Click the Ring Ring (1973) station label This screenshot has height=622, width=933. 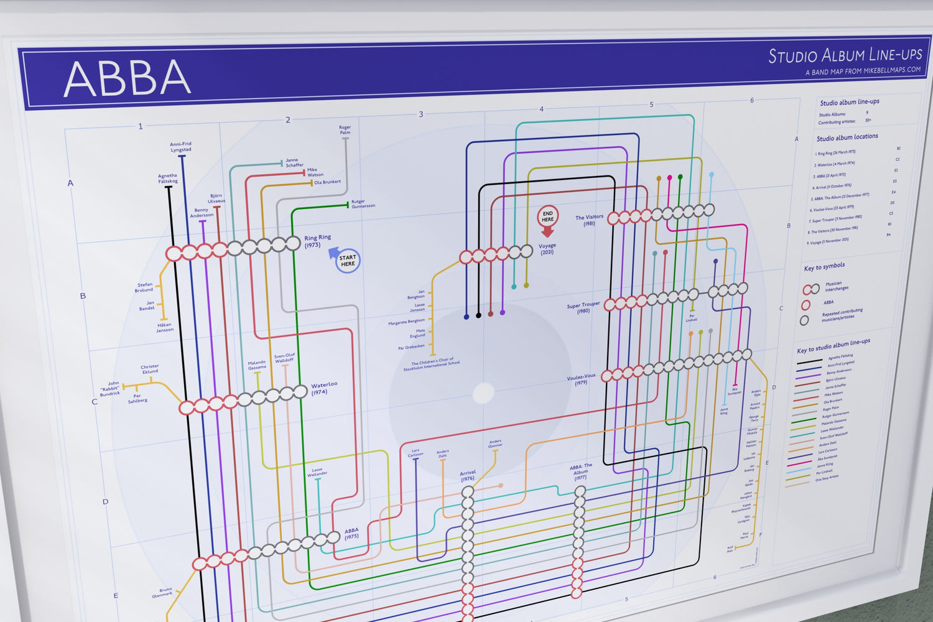click(x=317, y=241)
